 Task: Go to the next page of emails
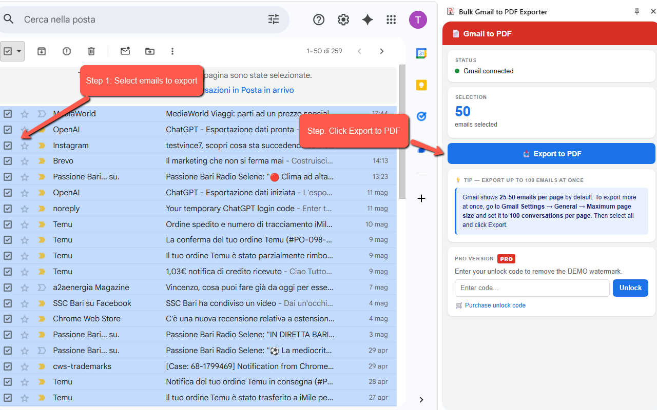[x=381, y=51]
